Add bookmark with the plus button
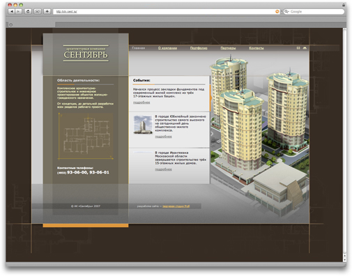 pyautogui.click(x=47, y=11)
